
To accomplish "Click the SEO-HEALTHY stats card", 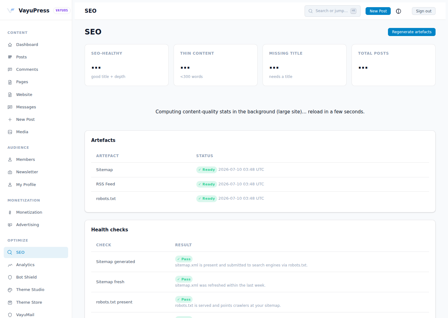I will [x=127, y=65].
